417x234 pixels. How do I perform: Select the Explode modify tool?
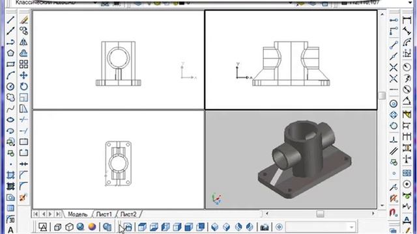(x=23, y=198)
